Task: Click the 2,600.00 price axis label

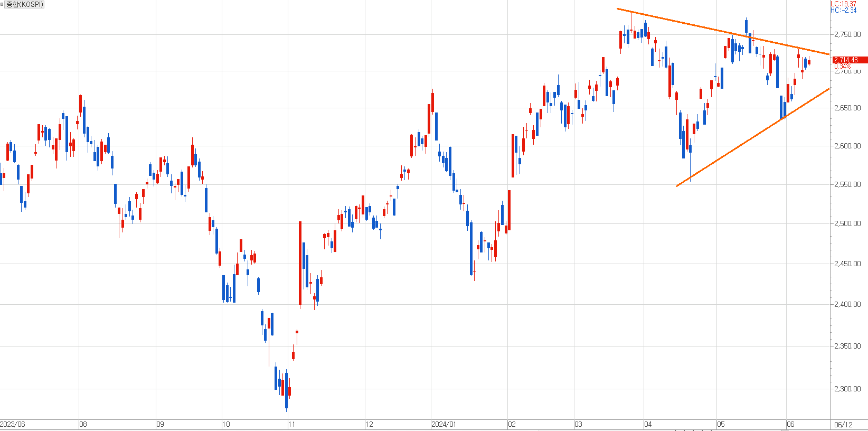Action: [x=847, y=146]
